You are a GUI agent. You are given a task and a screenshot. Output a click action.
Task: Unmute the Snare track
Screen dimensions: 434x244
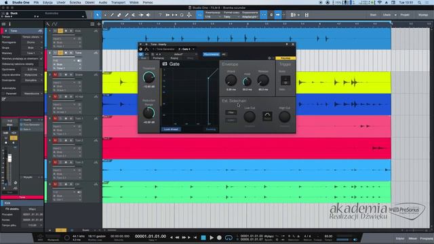(55, 75)
